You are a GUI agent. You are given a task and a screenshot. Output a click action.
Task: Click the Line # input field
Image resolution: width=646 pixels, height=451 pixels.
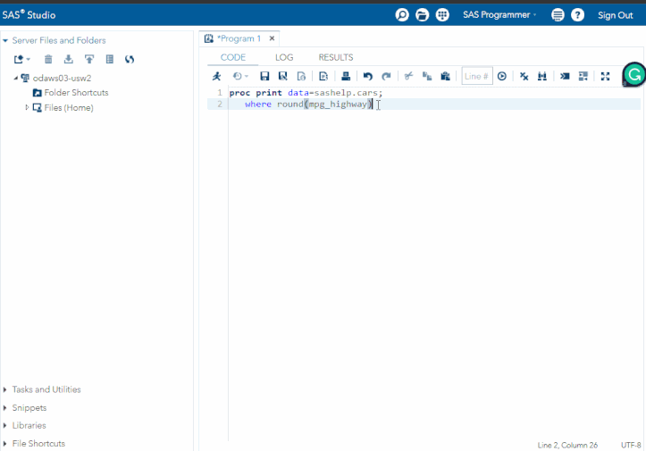[476, 76]
